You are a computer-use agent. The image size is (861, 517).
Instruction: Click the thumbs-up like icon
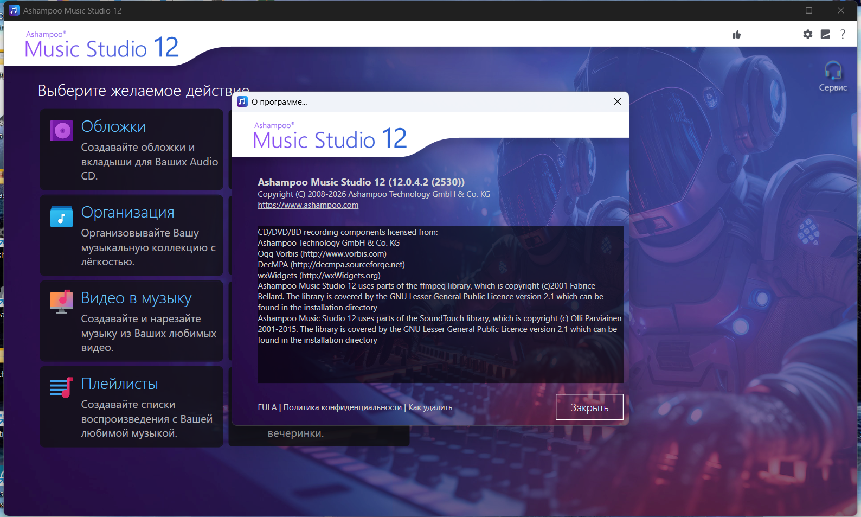point(736,35)
